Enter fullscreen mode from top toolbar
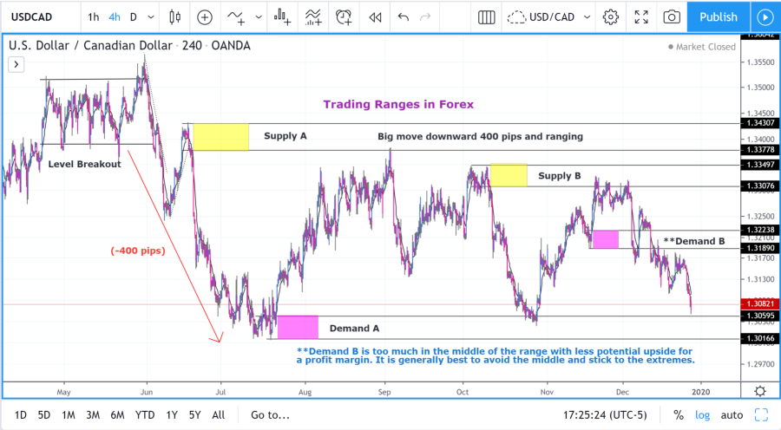 641,16
